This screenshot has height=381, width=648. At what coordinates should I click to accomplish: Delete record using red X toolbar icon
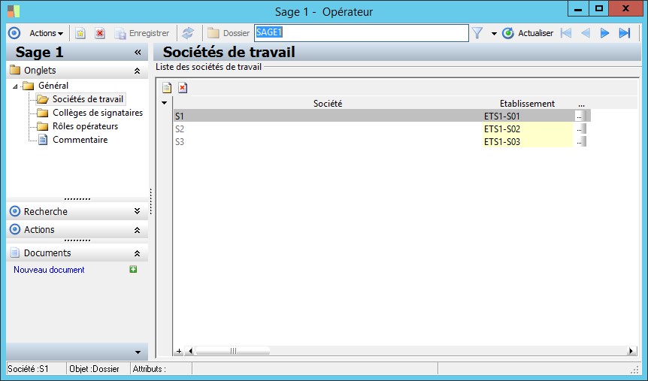(x=99, y=34)
